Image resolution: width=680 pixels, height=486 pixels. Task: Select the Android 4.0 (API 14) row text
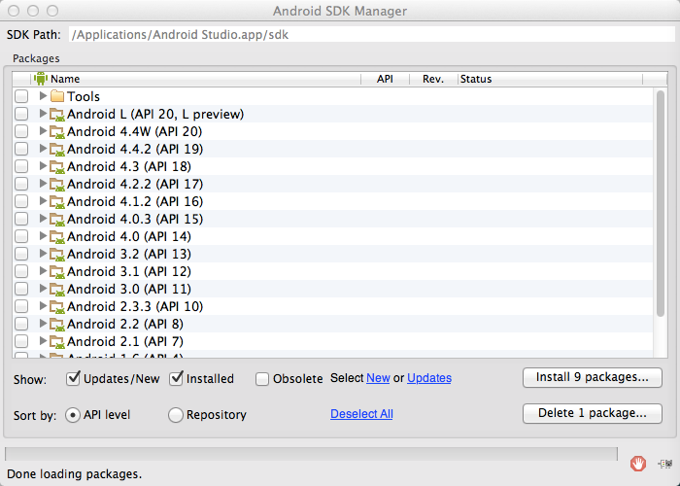pyautogui.click(x=129, y=236)
